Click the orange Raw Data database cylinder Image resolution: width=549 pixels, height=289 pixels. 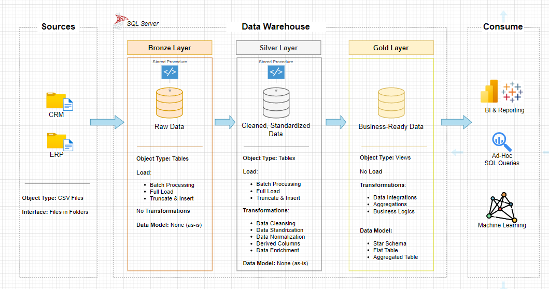170,103
